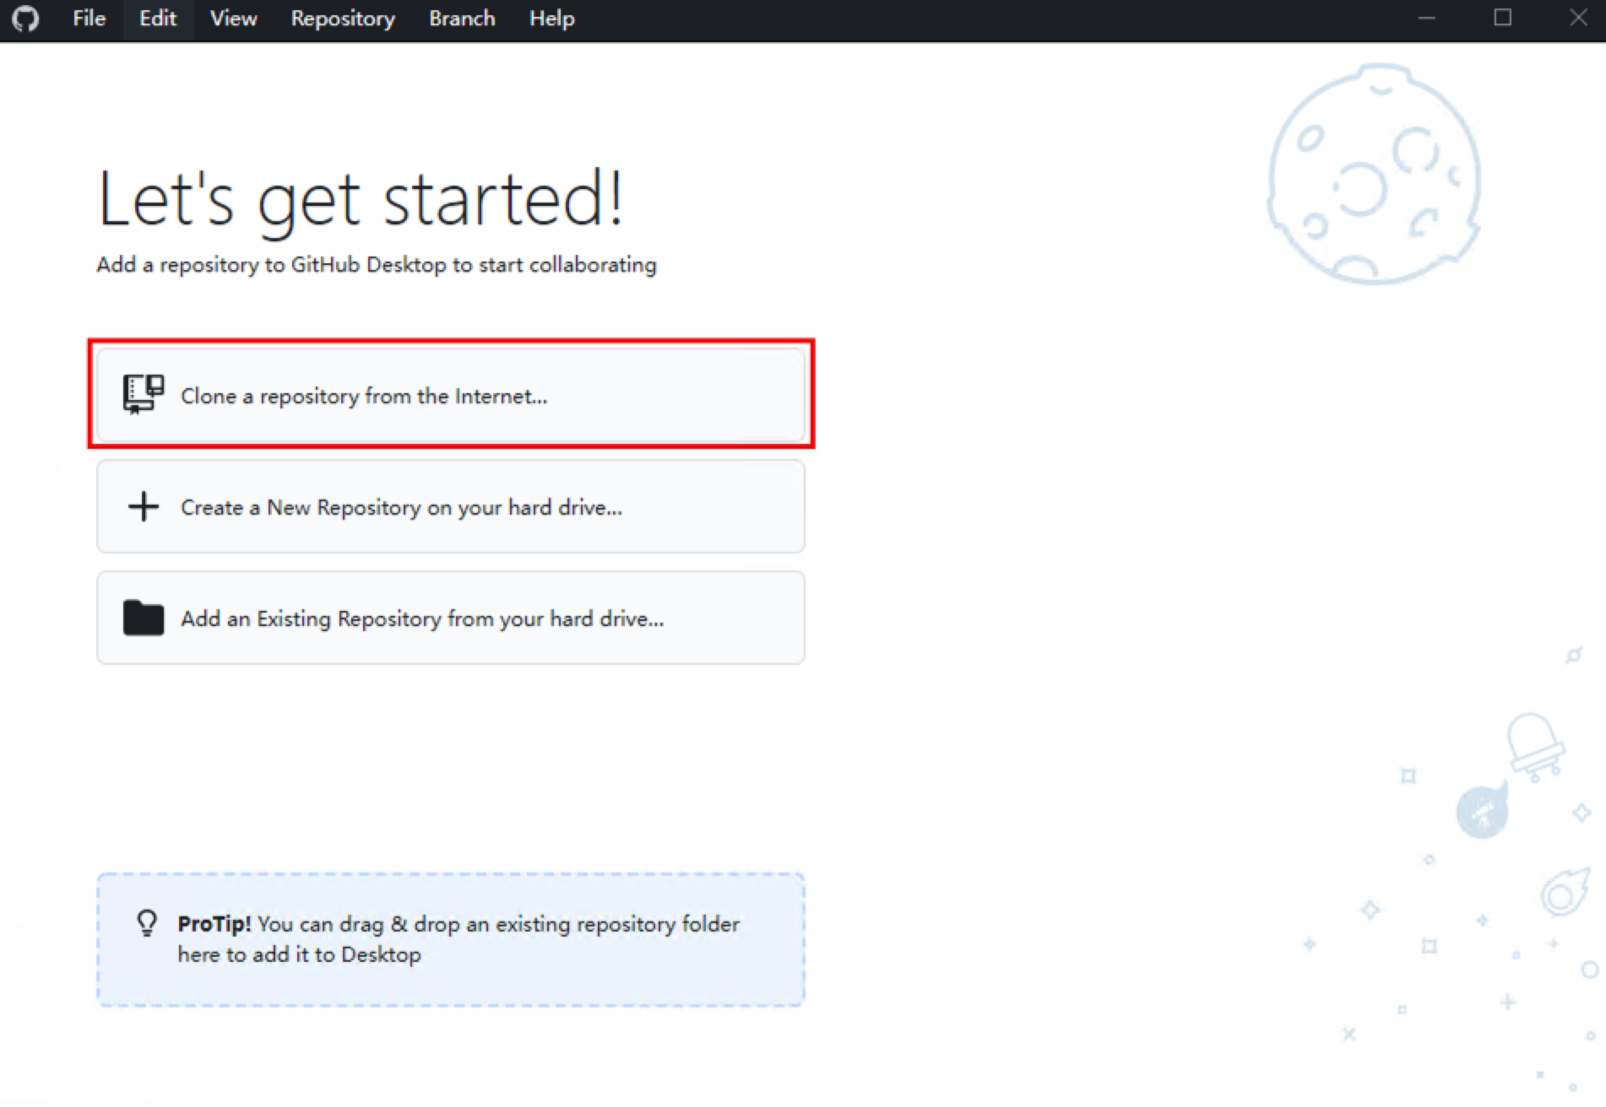Open the Help menu
The width and height of the screenshot is (1606, 1107).
(552, 19)
